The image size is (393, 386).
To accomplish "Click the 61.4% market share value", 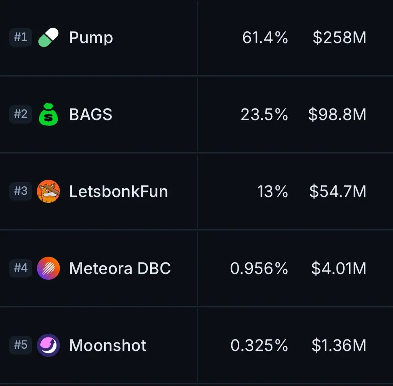I will click(x=265, y=37).
